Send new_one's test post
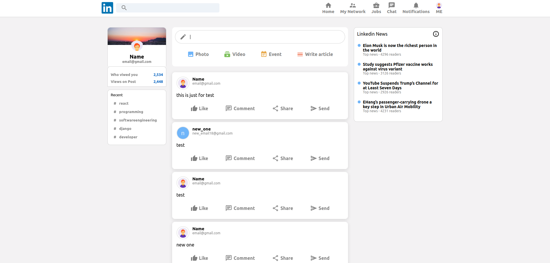This screenshot has height=263, width=550. (x=320, y=158)
